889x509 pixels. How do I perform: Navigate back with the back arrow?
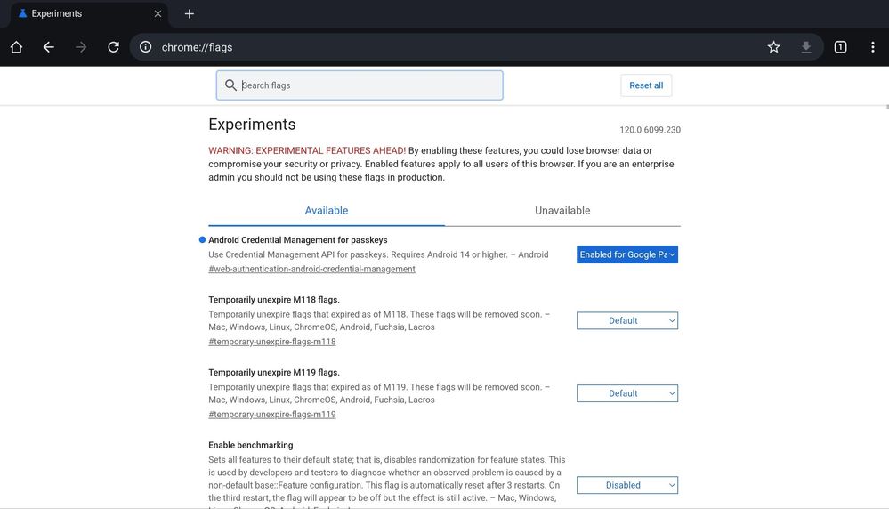point(49,47)
